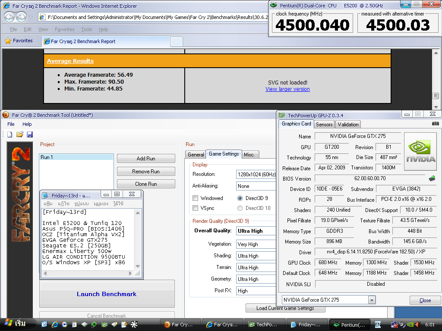Open File menu in Far Cry Benchmark Tool
This screenshot has height=331, width=442.
(x=11, y=124)
